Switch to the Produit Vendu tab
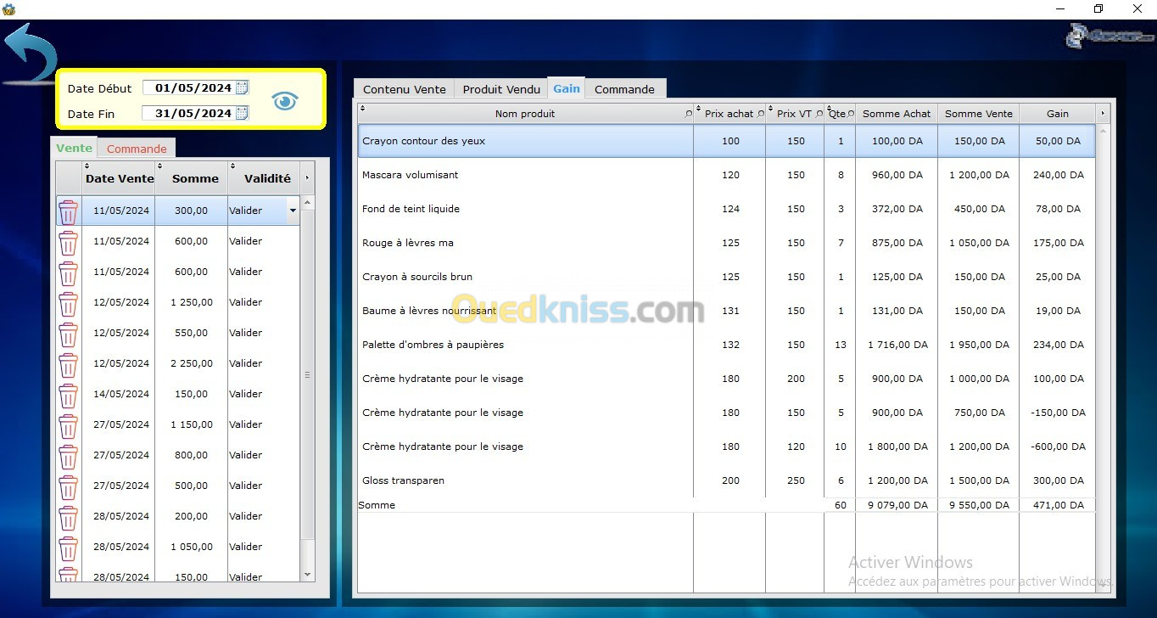This screenshot has height=618, width=1157. (501, 89)
